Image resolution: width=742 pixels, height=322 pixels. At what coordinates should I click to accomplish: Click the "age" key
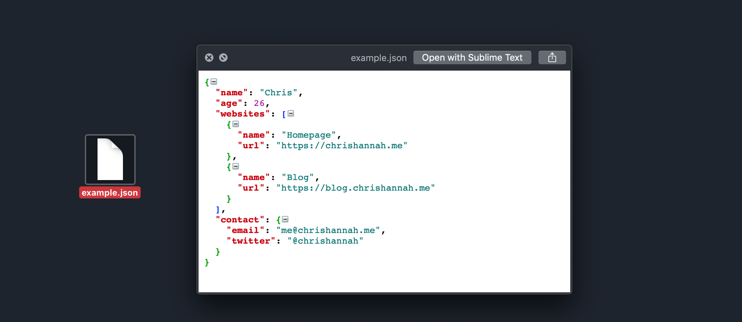(x=229, y=103)
